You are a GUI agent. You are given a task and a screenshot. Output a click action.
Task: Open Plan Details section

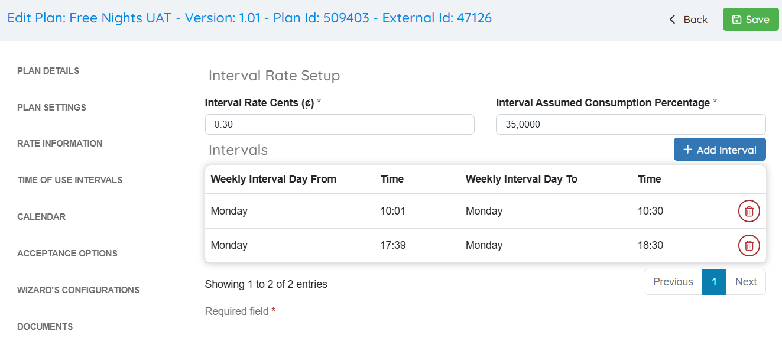(x=48, y=71)
